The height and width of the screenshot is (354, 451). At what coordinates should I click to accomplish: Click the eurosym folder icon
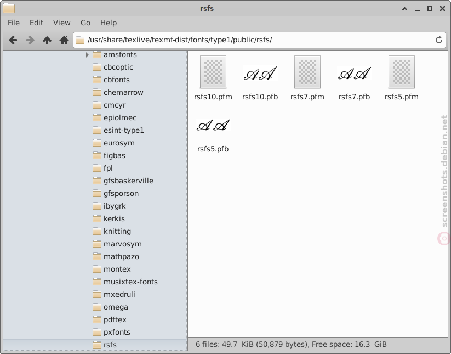[97, 143]
